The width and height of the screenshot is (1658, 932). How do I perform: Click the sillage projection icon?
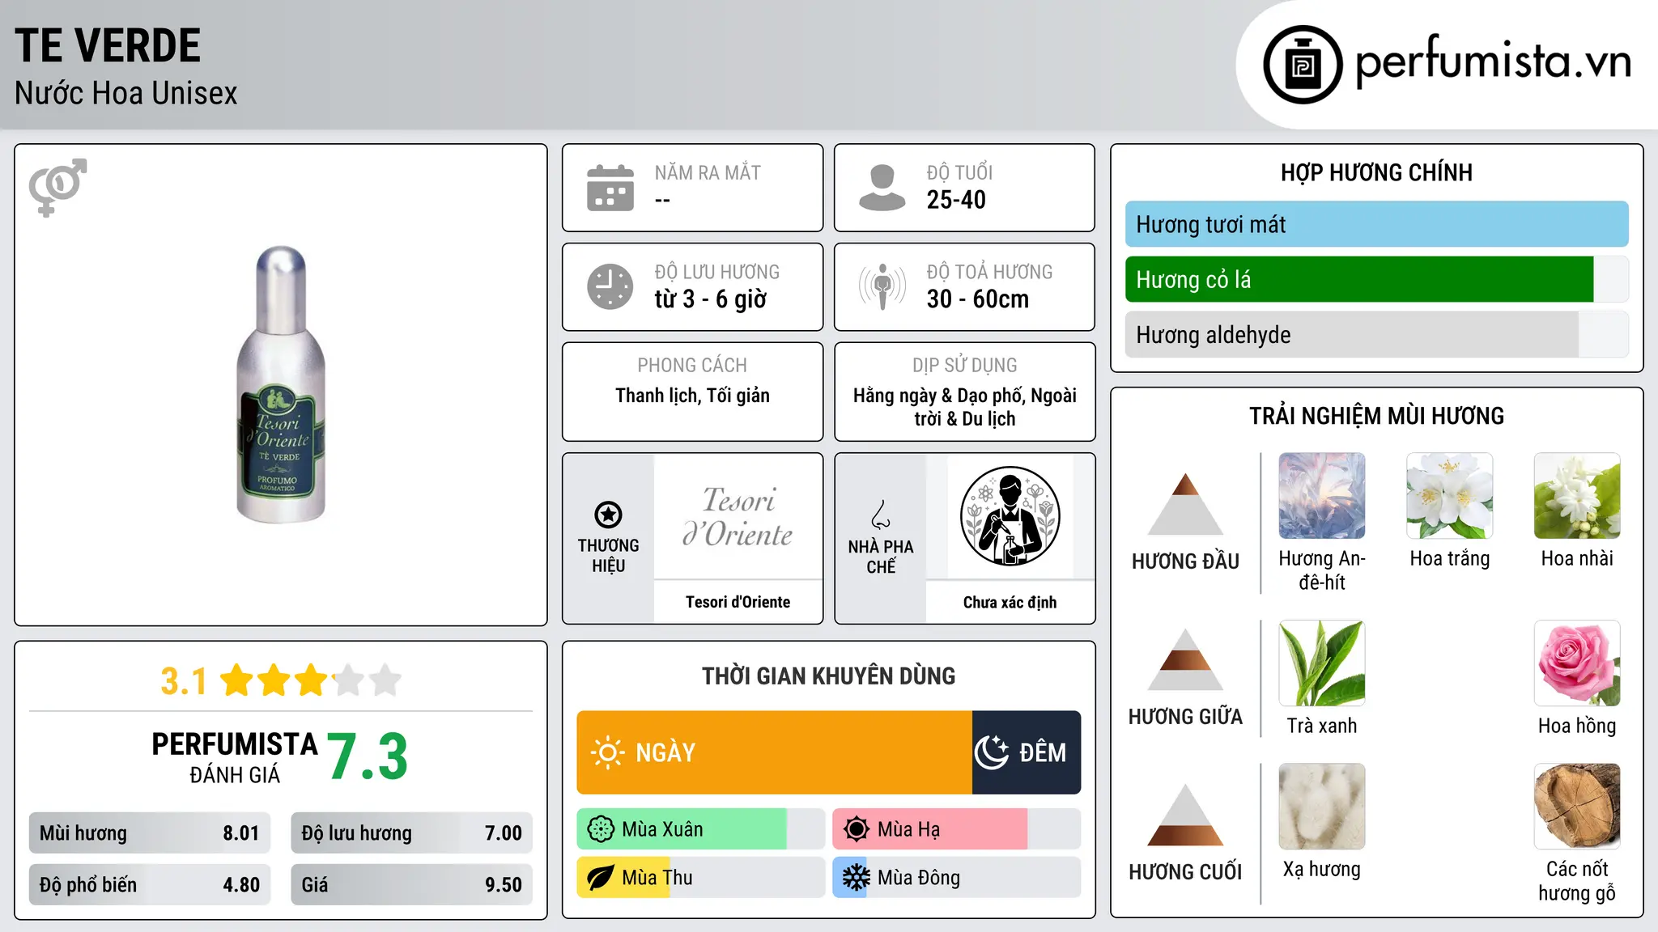882,286
